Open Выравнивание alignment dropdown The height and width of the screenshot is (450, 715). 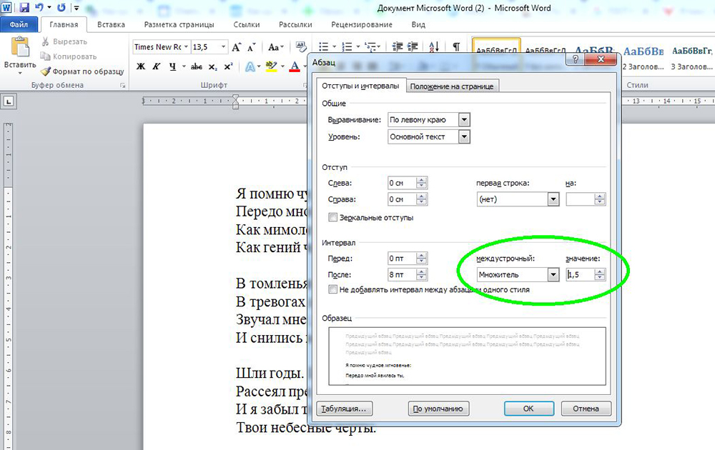click(x=464, y=120)
